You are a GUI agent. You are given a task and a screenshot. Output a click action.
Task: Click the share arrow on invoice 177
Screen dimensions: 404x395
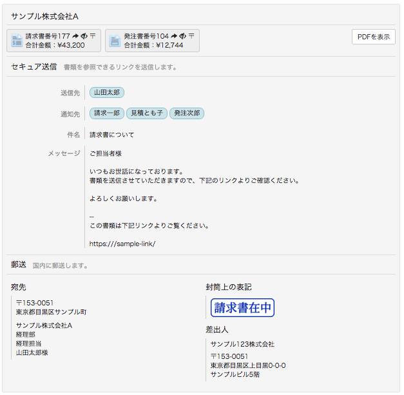point(75,36)
